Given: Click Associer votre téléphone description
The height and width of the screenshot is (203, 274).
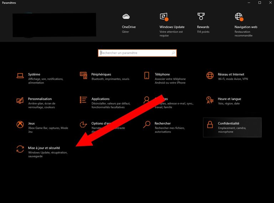Looking at the screenshot, I should tap(170, 81).
